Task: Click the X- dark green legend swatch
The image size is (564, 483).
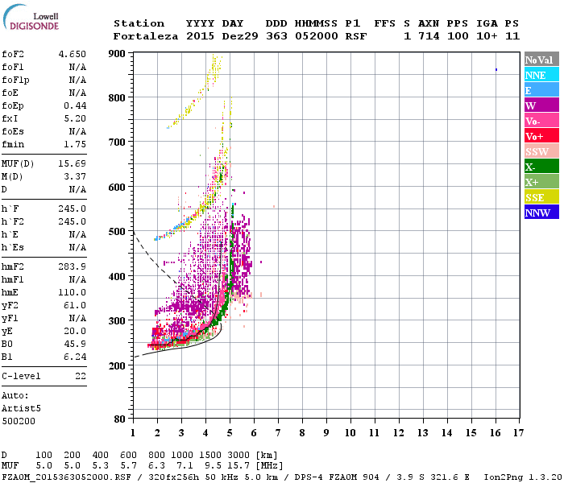Action: [x=541, y=167]
